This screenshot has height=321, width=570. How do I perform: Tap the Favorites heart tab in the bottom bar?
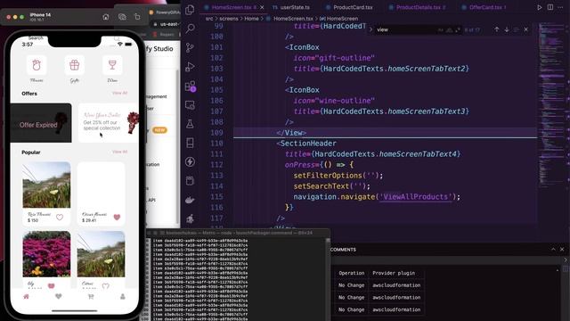pyautogui.click(x=59, y=297)
